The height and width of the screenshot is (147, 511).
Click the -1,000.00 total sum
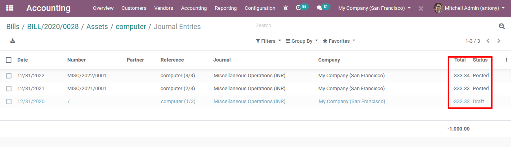point(458,129)
